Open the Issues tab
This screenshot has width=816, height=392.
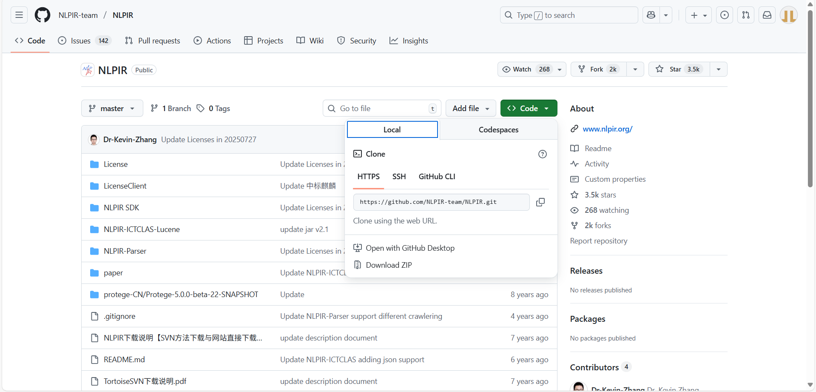(x=85, y=41)
